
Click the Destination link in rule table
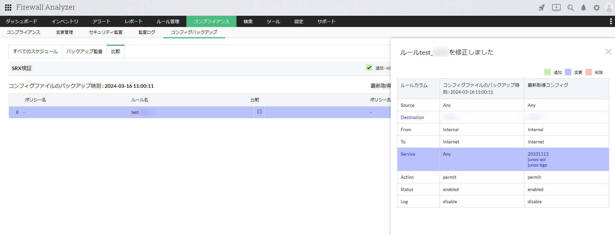(x=412, y=117)
